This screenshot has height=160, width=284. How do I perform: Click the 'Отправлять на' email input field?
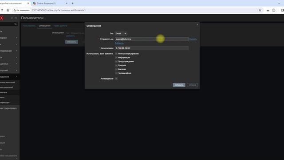[x=152, y=39]
